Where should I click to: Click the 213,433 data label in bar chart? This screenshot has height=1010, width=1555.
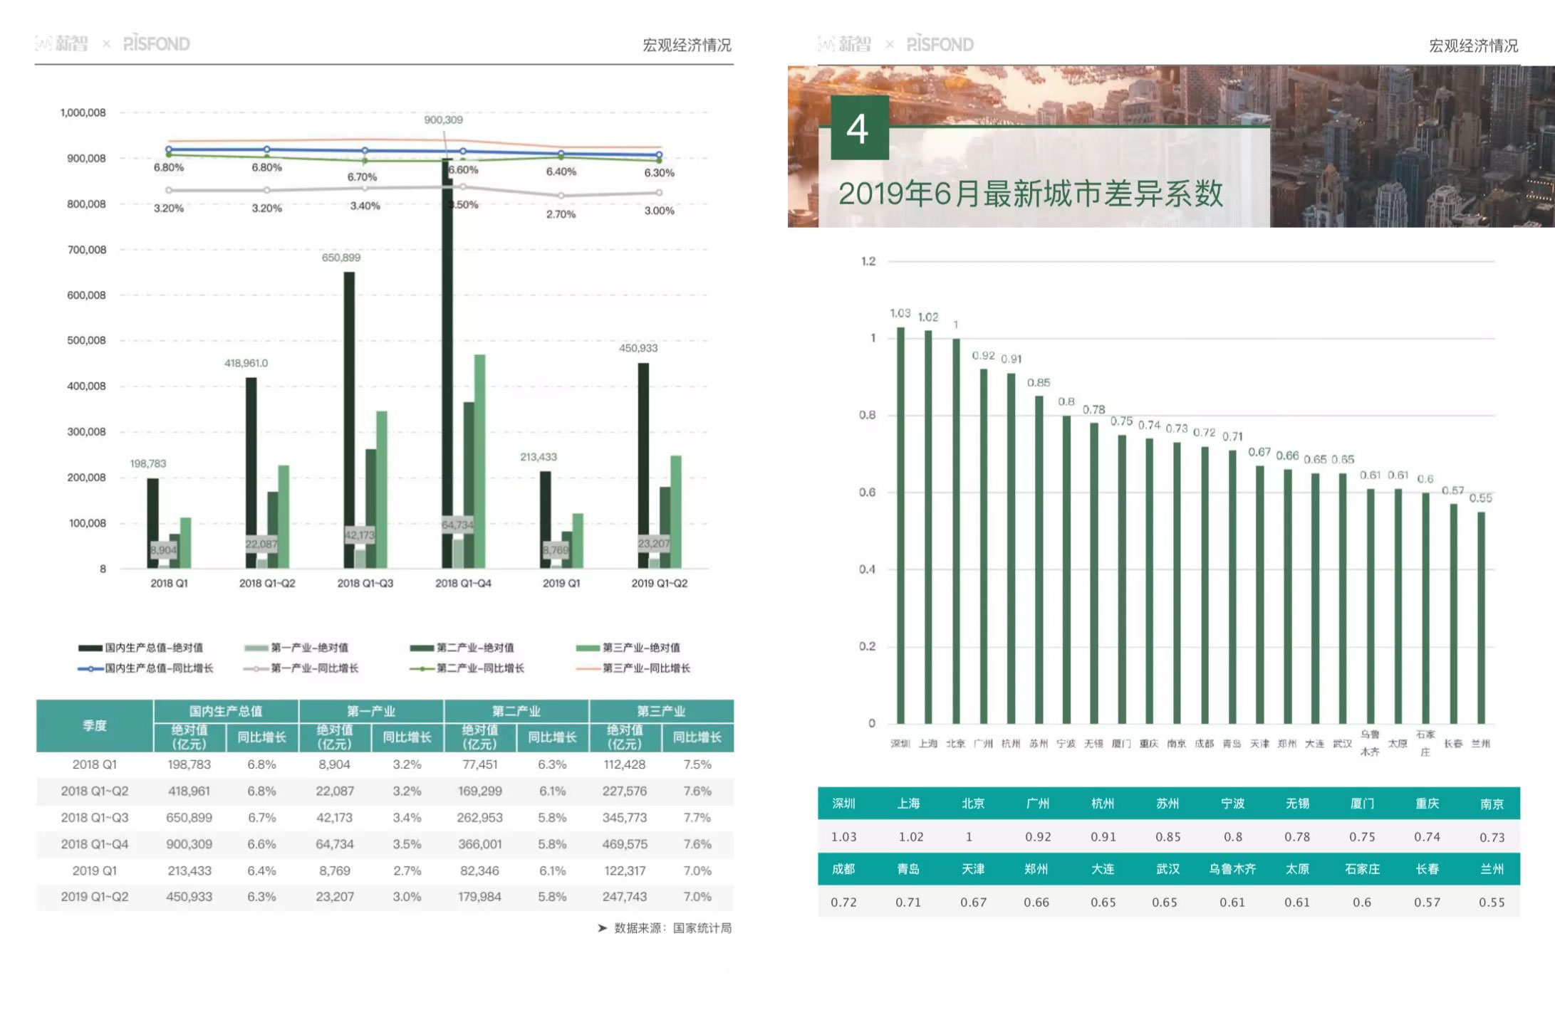click(538, 457)
